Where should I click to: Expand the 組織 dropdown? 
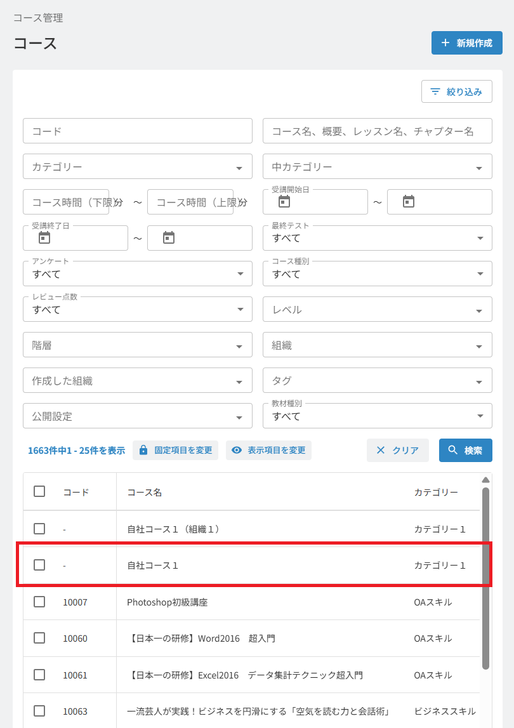377,345
